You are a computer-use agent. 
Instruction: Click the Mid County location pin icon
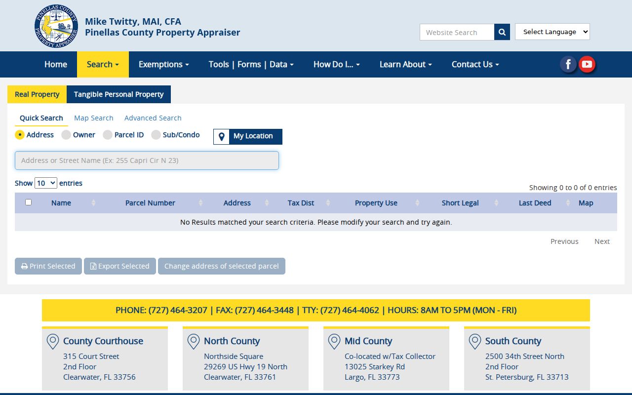[334, 342]
